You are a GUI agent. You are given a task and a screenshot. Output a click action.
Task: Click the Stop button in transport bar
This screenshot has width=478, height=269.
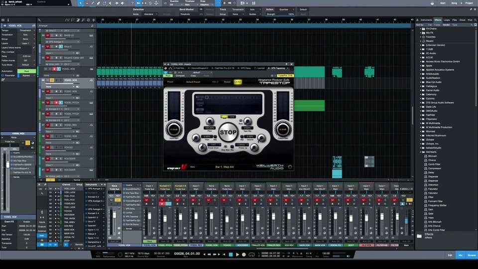(231, 255)
